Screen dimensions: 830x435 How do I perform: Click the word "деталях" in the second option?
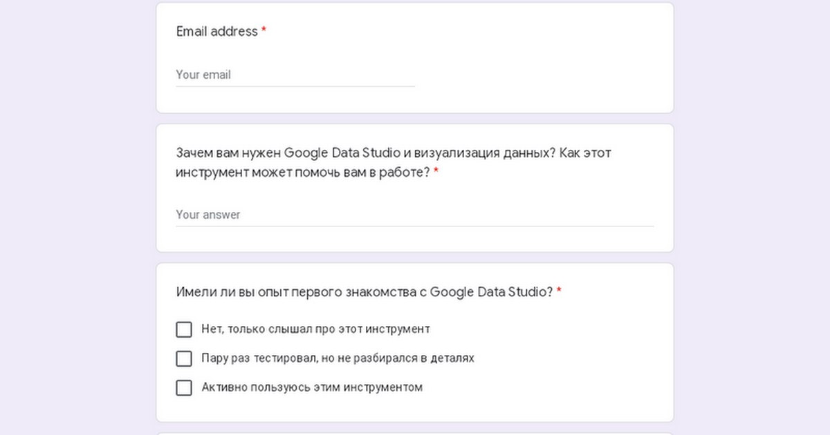pyautogui.click(x=452, y=358)
